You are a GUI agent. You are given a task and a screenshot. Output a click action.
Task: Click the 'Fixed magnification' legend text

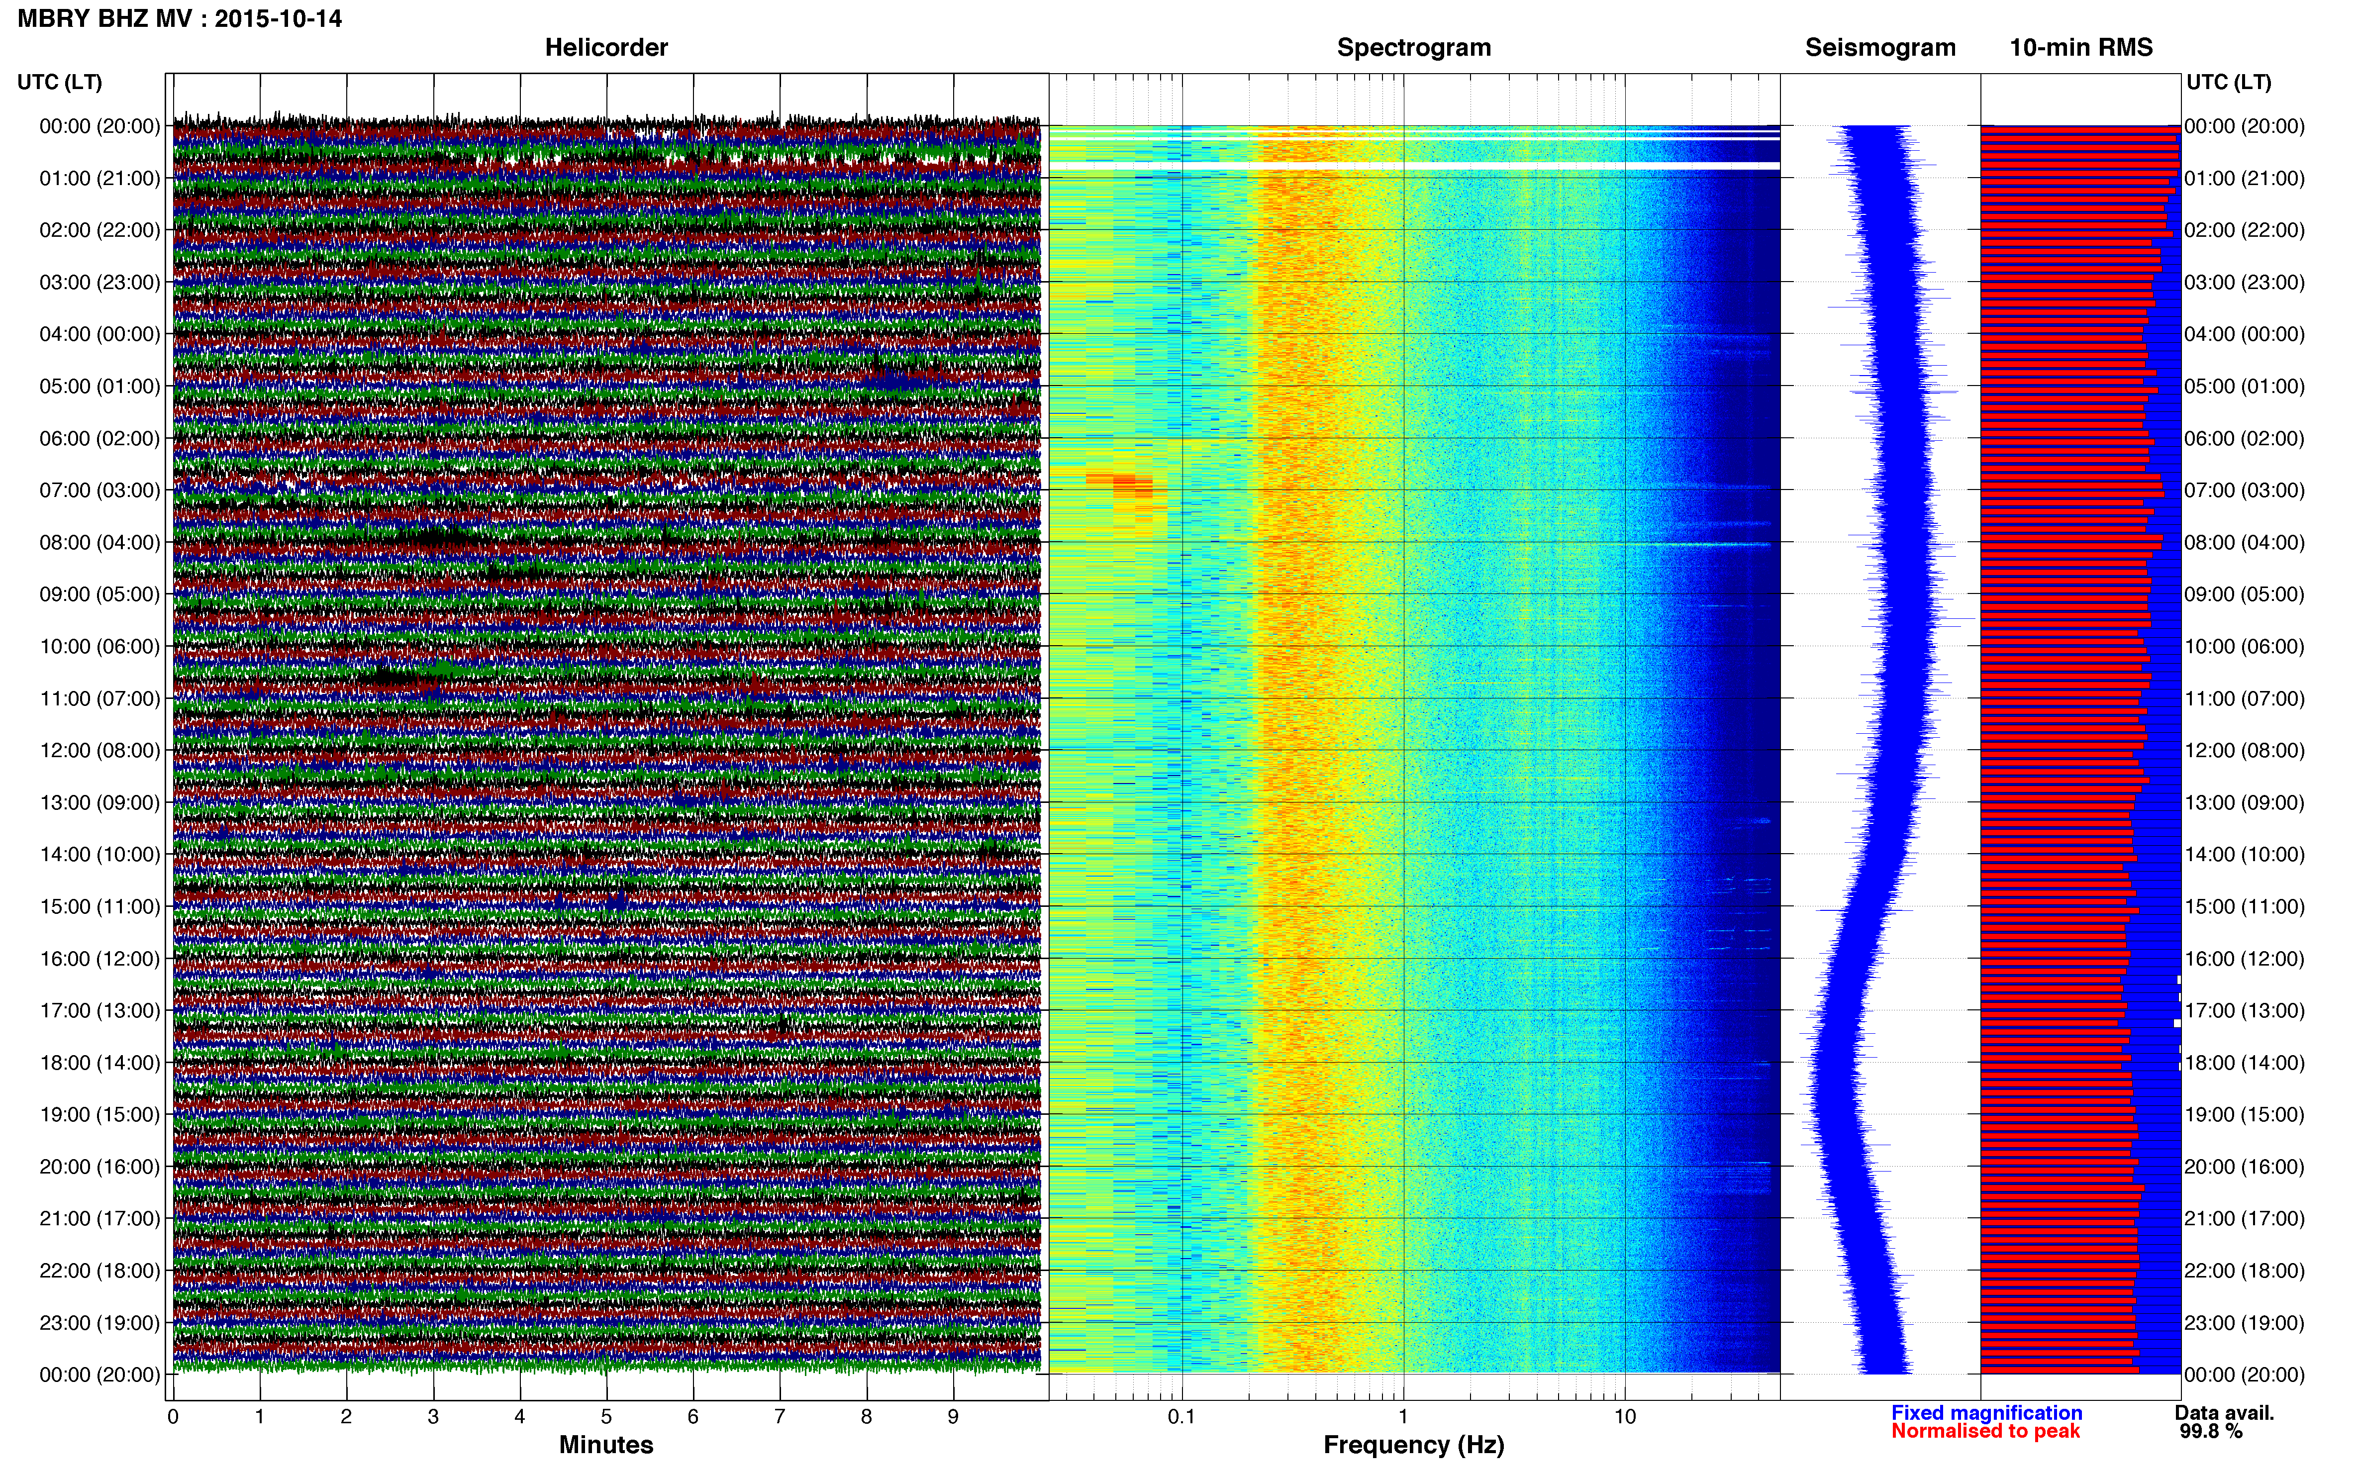tap(1986, 1413)
